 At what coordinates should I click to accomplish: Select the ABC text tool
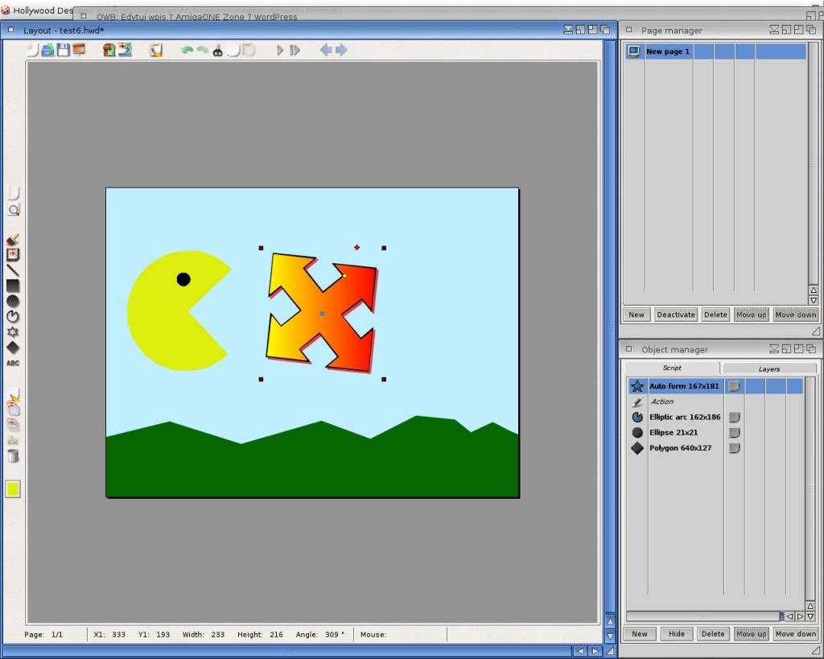13,363
